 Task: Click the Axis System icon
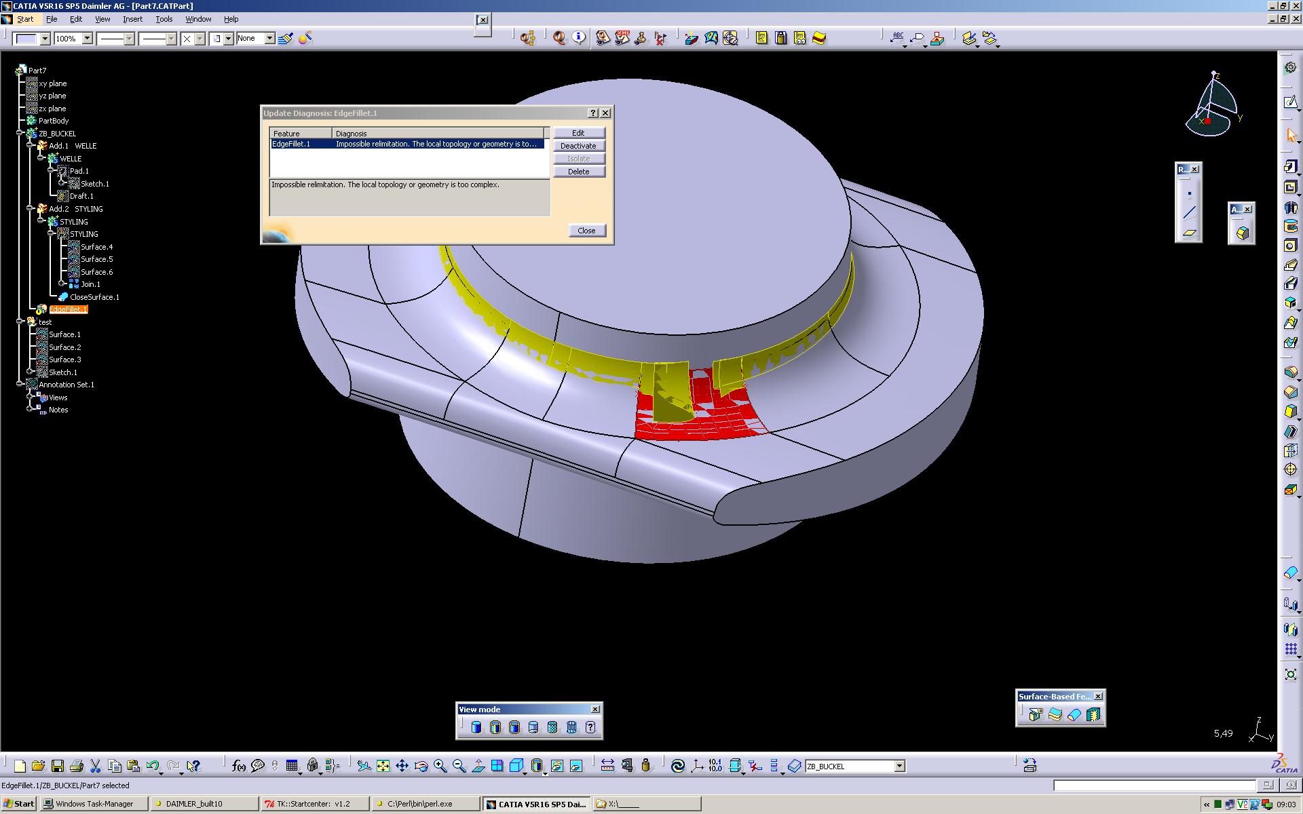[696, 766]
